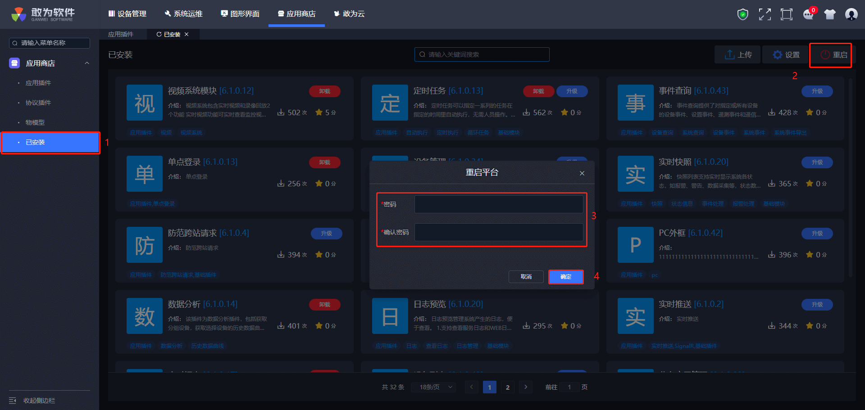Click 卸载 on 数据分析

tap(324, 305)
